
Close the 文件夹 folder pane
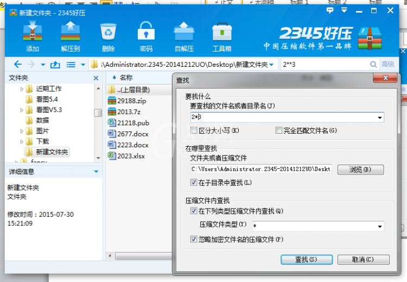96,78
